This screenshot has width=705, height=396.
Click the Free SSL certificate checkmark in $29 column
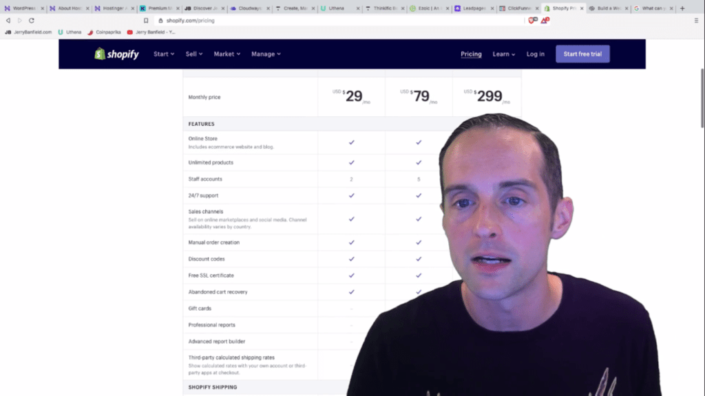tap(352, 275)
